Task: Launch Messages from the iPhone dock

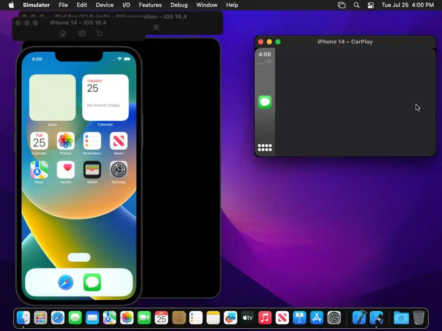Action: (92, 282)
